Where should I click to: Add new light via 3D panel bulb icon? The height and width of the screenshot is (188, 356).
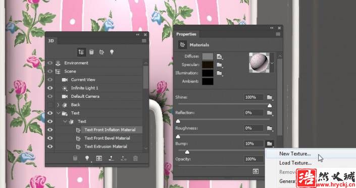[87, 158]
